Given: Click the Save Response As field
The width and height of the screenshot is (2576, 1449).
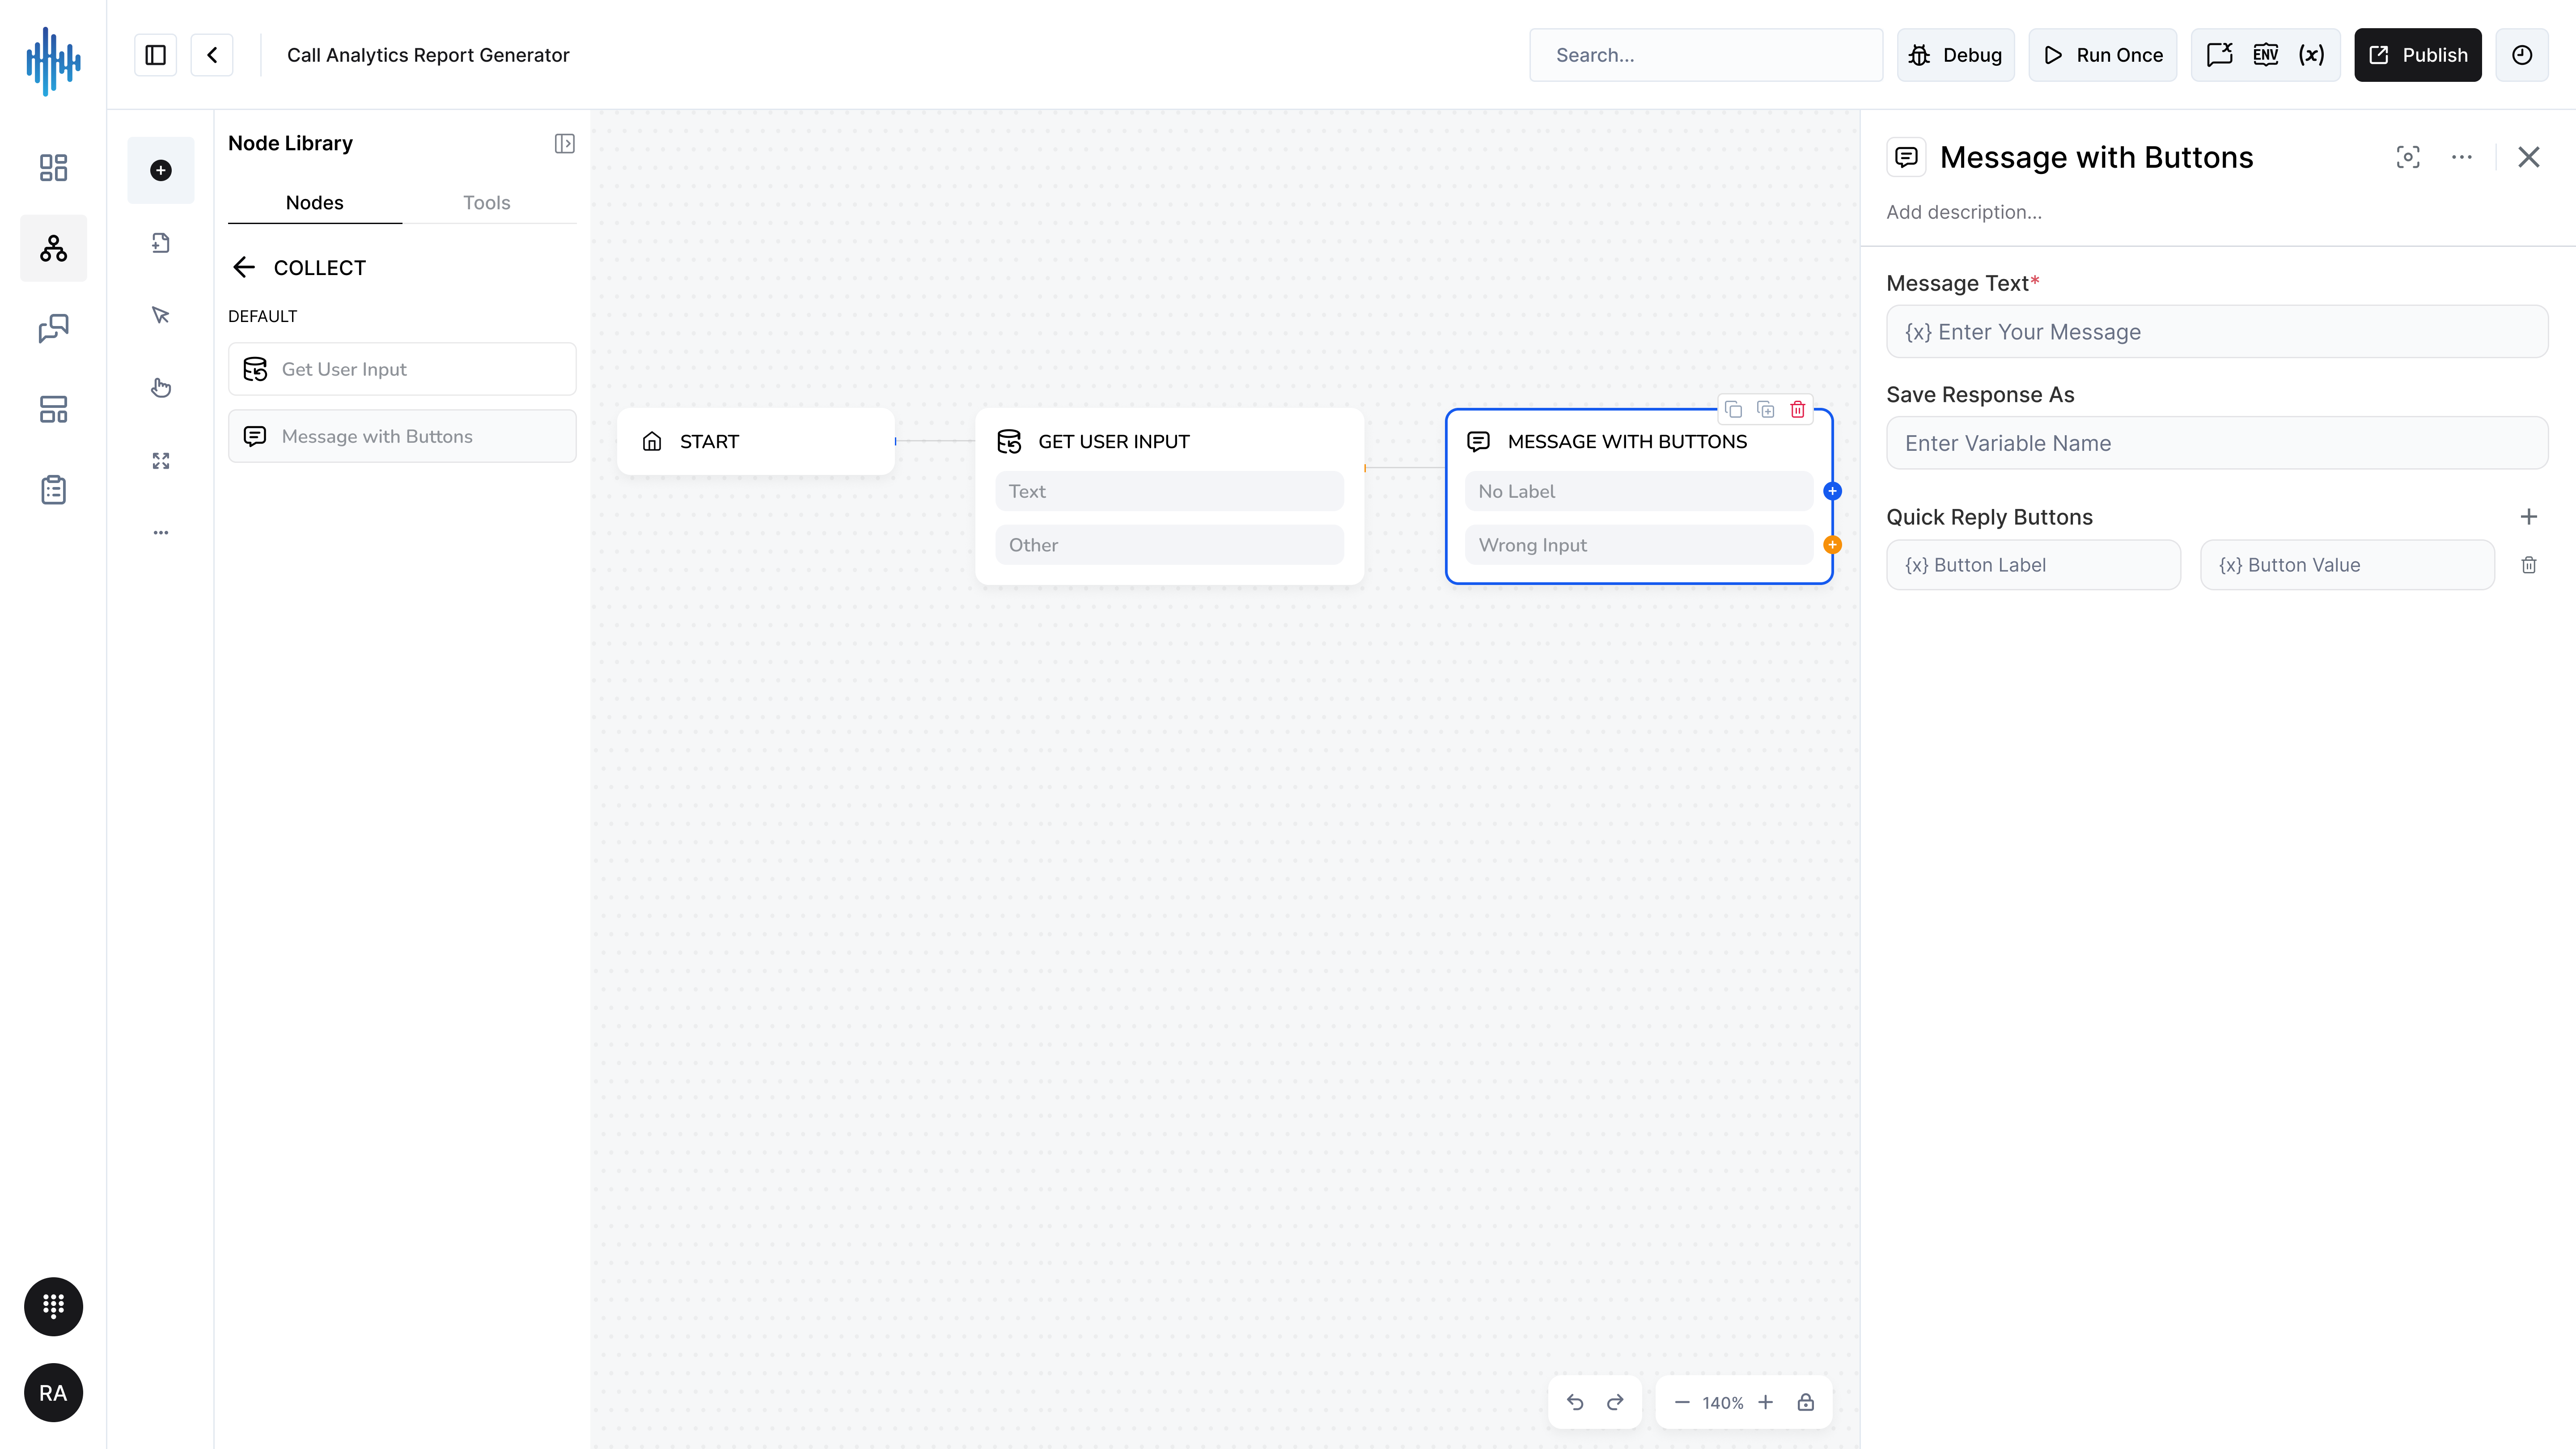Looking at the screenshot, I should (x=2216, y=443).
